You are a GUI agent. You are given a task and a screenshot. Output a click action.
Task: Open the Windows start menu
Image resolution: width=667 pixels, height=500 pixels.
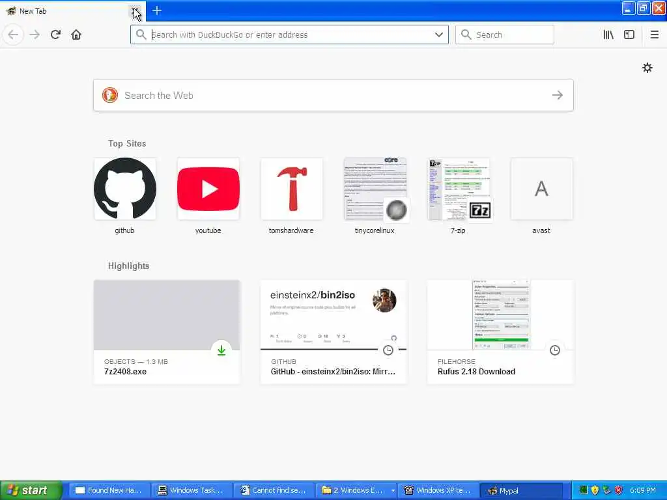(31, 490)
